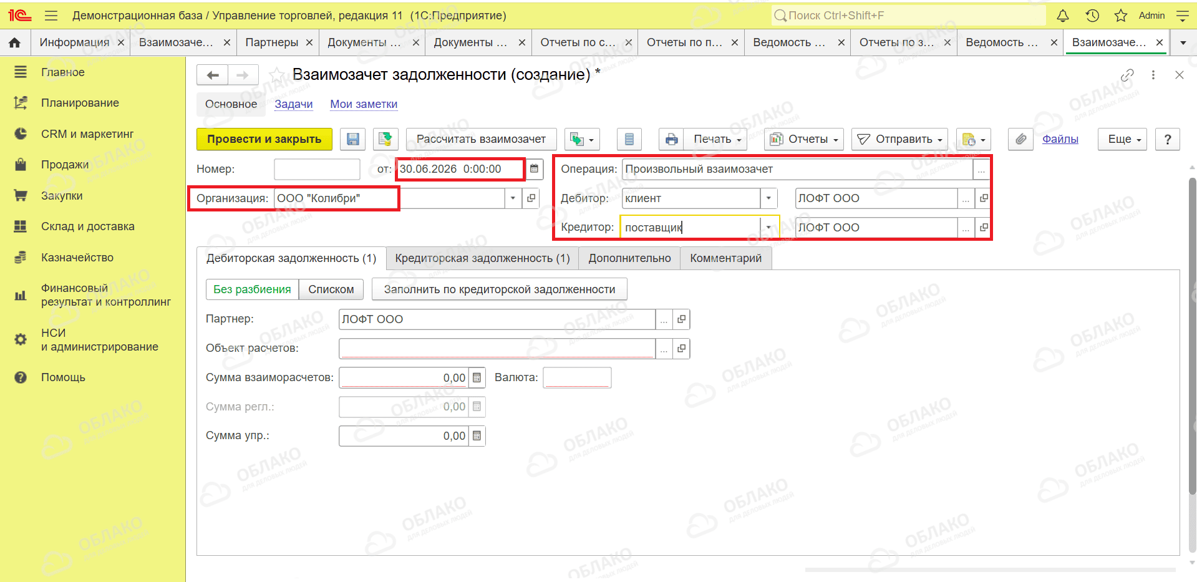This screenshot has width=1197, height=582.
Task: Click the search field
Action: [909, 16]
